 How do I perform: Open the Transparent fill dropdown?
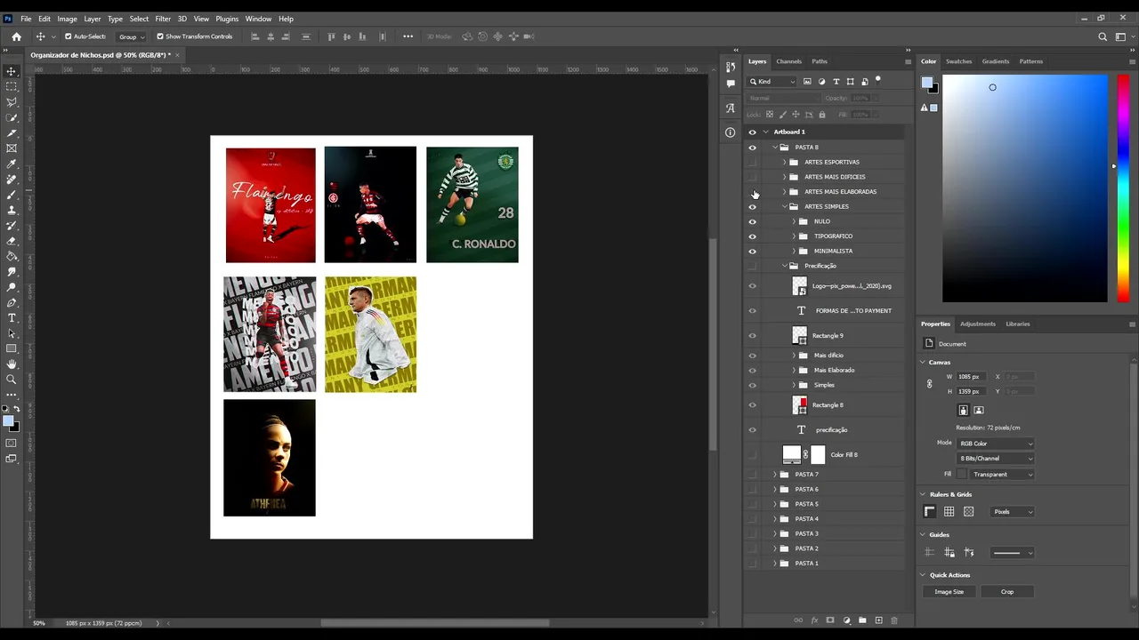(x=1002, y=475)
